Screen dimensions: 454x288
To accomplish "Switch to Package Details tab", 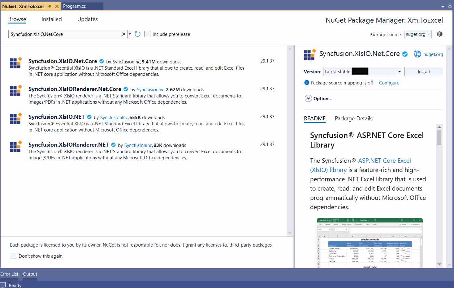I will point(353,118).
